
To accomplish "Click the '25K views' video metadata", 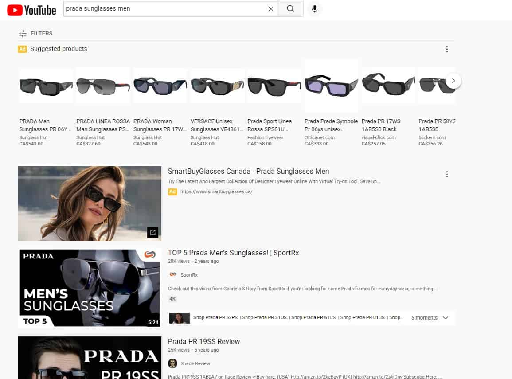I will [179, 350].
